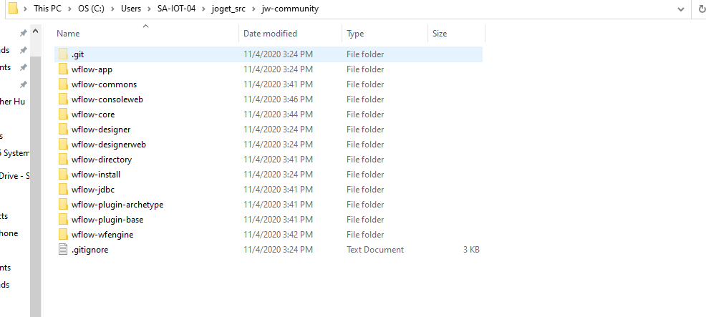Select the wflow-consoleweb folder name
This screenshot has height=317, width=706.
click(107, 99)
